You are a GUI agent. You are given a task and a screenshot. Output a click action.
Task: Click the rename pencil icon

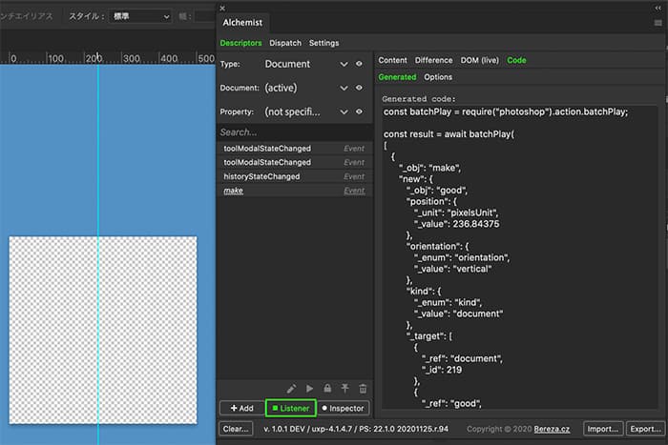pyautogui.click(x=291, y=389)
